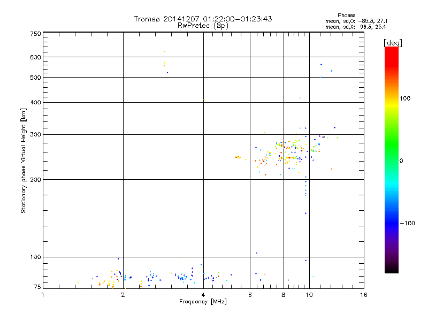Viewport: 428px width, 321px height.
Task: Click the colorbar tick label '0'
Action: (401, 161)
